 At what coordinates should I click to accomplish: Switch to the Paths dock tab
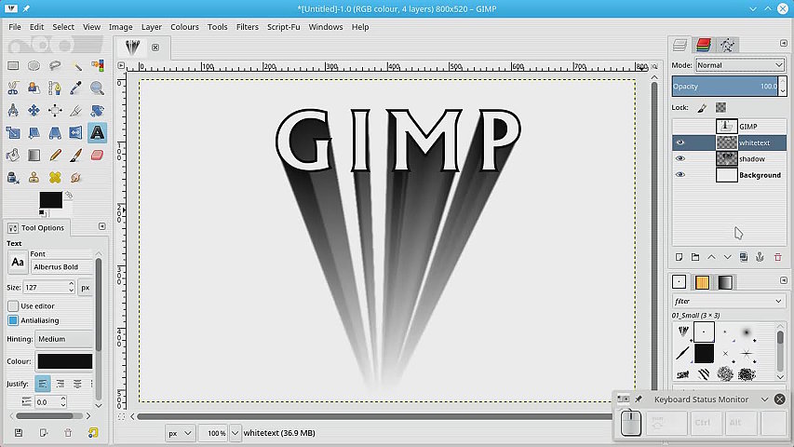728,45
